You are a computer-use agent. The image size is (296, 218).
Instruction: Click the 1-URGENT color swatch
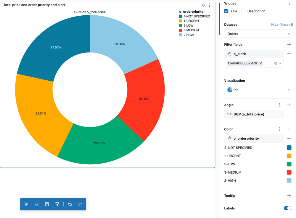[289, 156]
